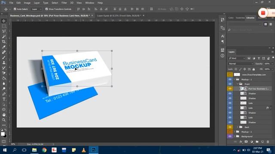Expand the Back group
This screenshot has height=154, width=275.
coord(238,127)
